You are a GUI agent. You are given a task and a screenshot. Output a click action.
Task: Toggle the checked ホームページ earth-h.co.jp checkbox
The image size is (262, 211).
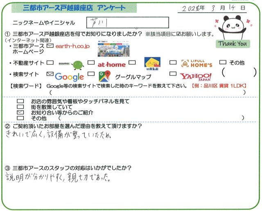pyautogui.click(x=50, y=46)
